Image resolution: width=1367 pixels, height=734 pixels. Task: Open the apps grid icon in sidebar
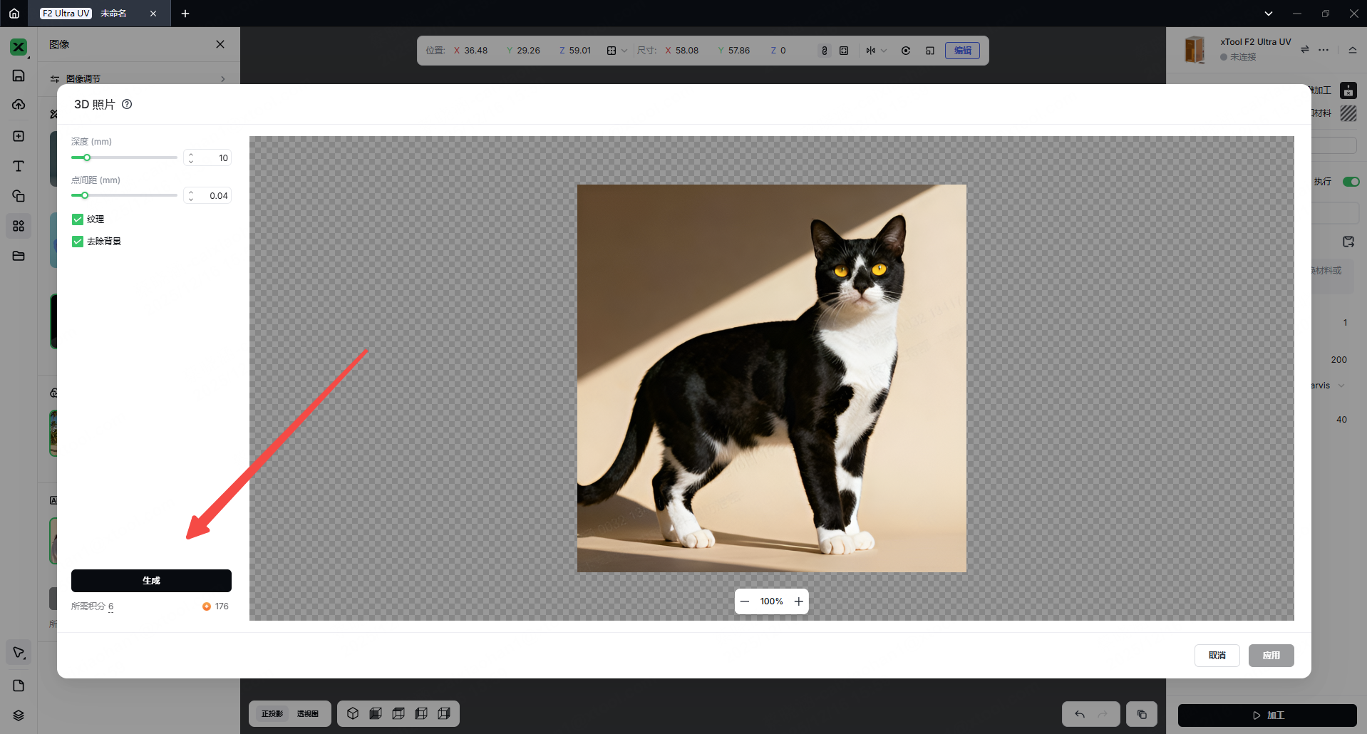point(19,226)
